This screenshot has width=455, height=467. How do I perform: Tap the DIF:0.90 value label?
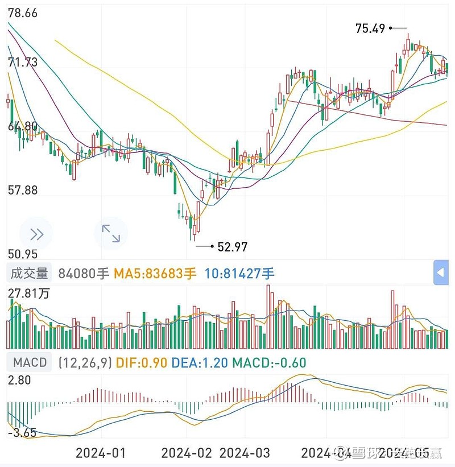pyautogui.click(x=142, y=362)
